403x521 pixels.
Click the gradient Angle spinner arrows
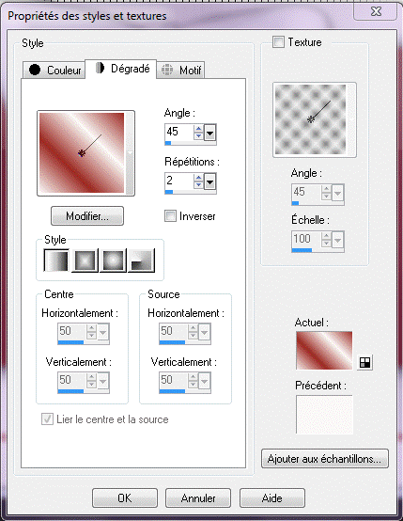[x=198, y=133]
